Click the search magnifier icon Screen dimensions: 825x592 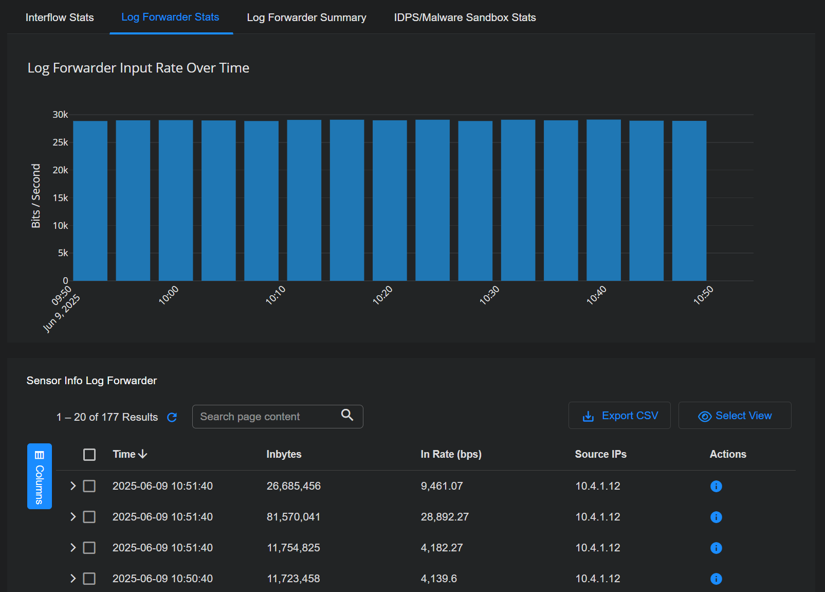coord(347,415)
